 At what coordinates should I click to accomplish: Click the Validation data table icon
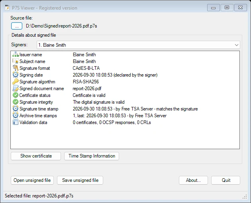[x=16, y=122]
